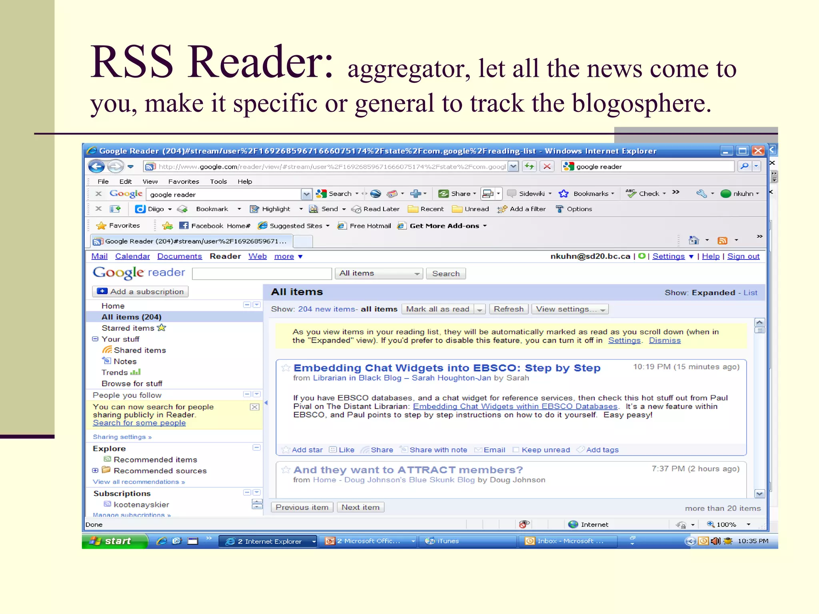This screenshot has width=819, height=614.
Task: Expand Recommended sources folder
Action: [95, 470]
